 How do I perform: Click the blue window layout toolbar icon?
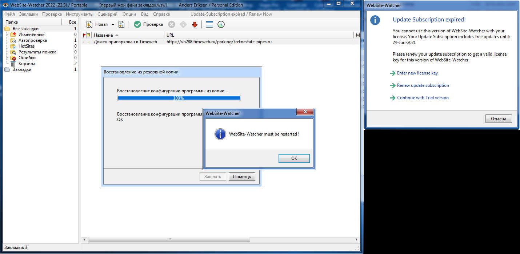coord(209,24)
